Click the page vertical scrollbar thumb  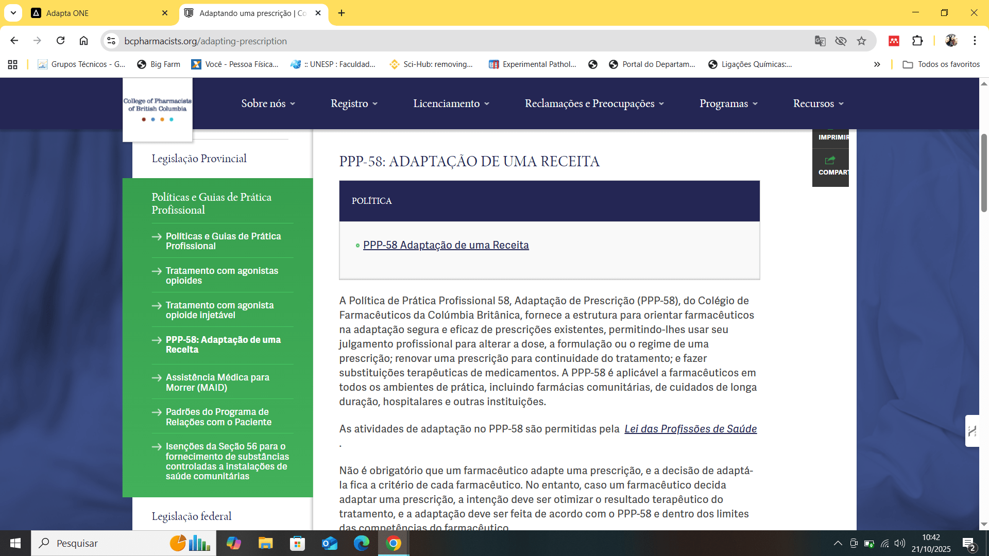coord(984,172)
